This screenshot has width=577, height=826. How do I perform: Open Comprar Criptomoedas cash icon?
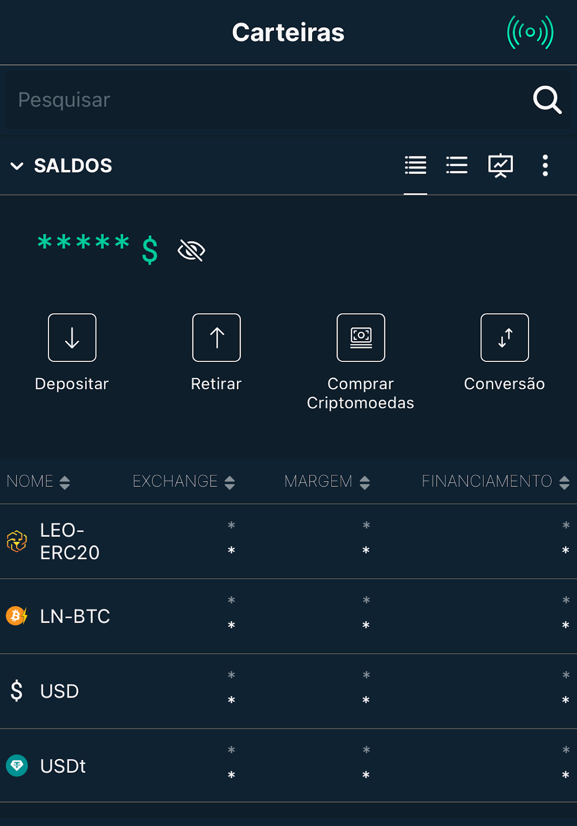[x=361, y=338]
